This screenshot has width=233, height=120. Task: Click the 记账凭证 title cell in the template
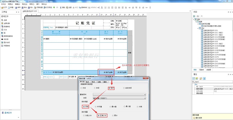tap(85, 23)
